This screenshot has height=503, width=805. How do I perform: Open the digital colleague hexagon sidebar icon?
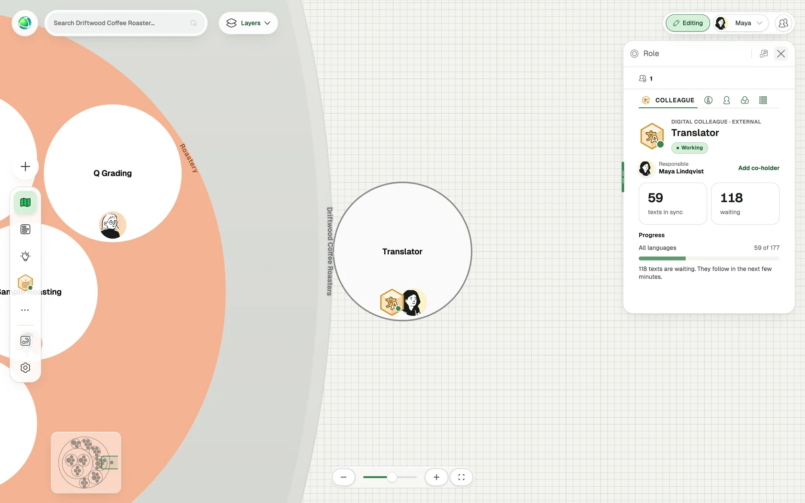tap(25, 283)
